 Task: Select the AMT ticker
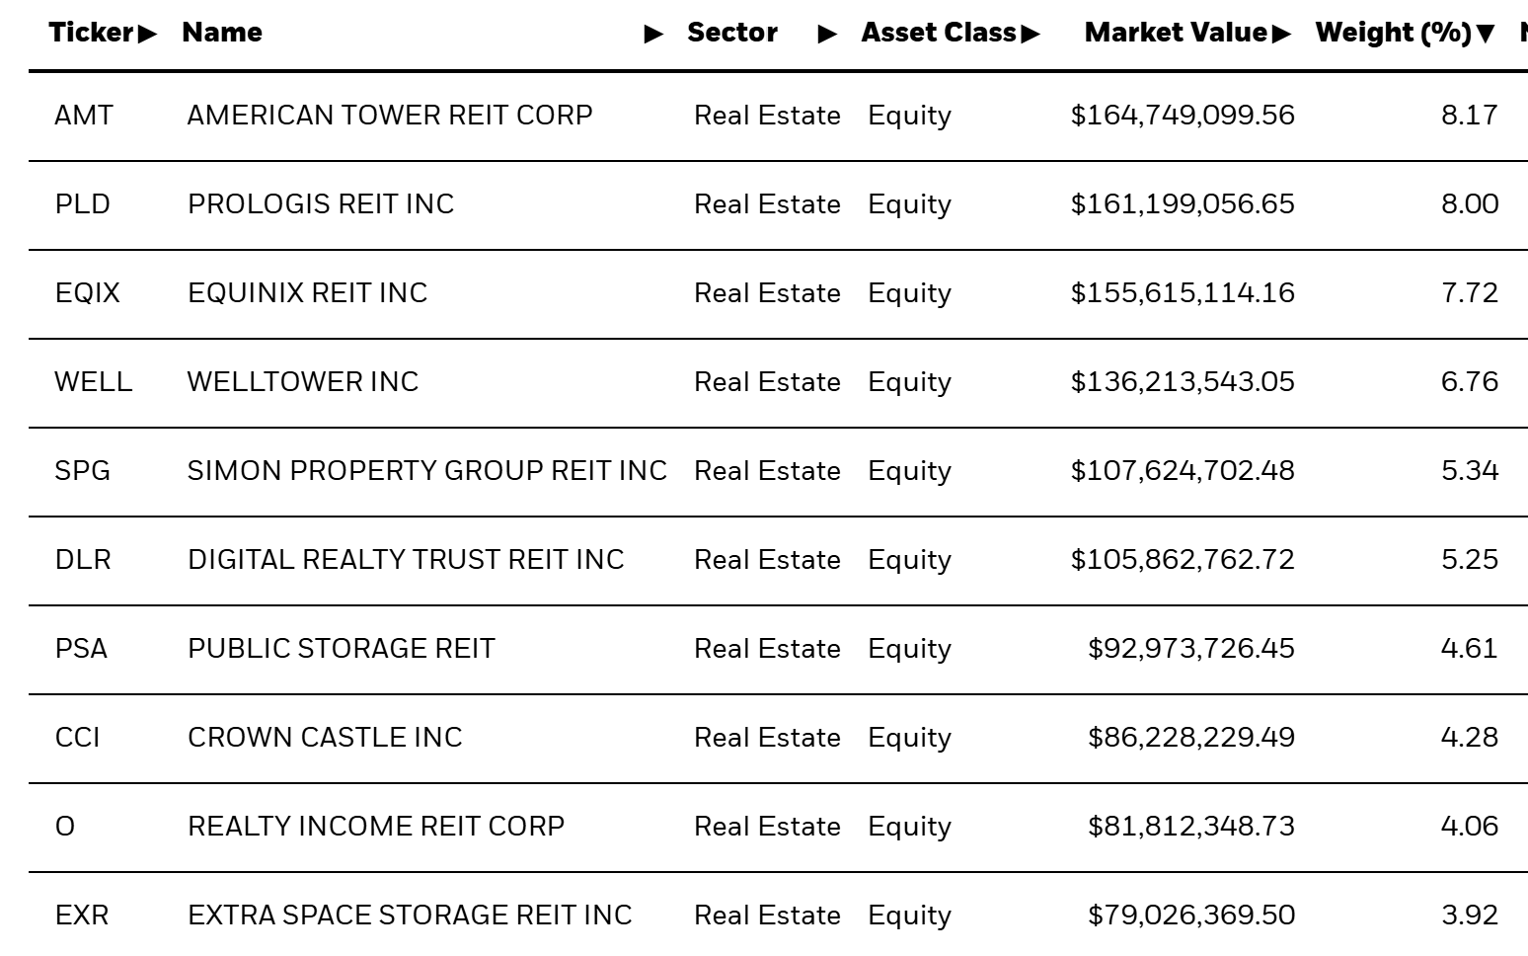(x=81, y=116)
